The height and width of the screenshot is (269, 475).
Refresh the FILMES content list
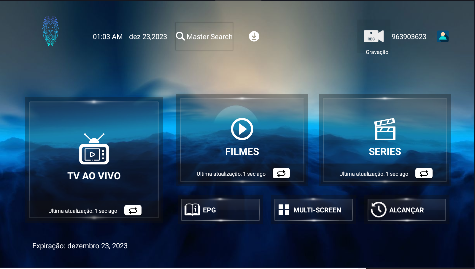(x=281, y=173)
